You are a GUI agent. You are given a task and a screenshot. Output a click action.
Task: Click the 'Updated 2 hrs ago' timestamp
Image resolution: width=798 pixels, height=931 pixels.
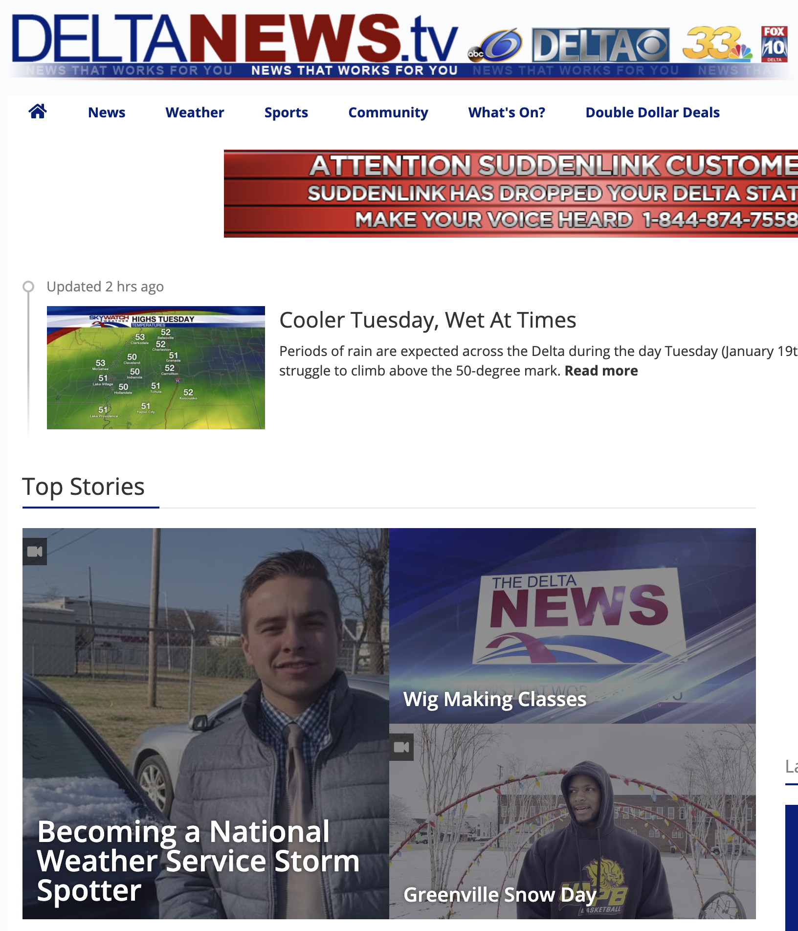[105, 287]
